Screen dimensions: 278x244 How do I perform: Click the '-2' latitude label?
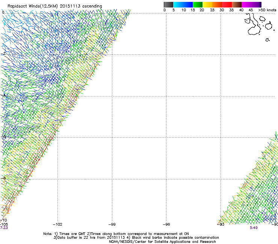(x=3, y=54)
